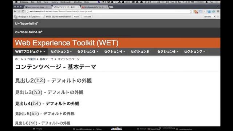
Task: Click the volume icon in menu bar
Action: pos(158,2)
